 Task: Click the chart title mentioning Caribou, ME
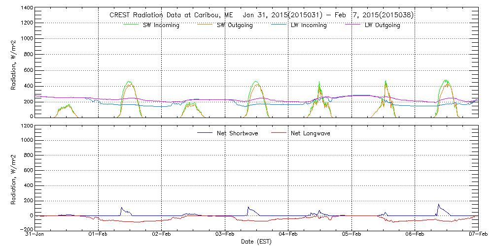261,15
